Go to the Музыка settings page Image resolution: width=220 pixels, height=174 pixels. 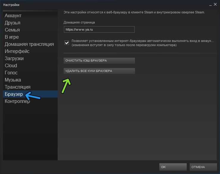[x=30, y=80]
